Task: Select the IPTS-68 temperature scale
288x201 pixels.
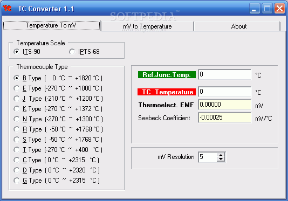Action: click(85, 52)
